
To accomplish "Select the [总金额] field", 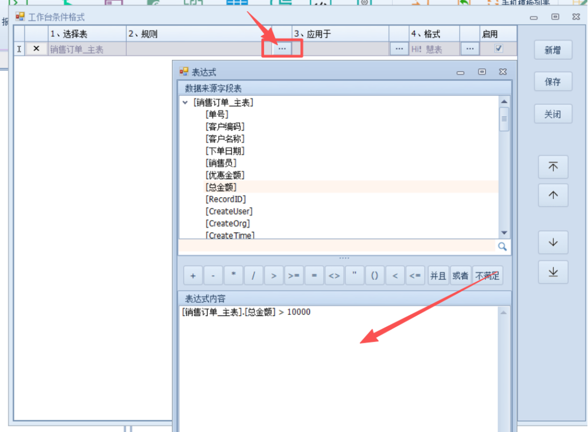I will click(221, 187).
